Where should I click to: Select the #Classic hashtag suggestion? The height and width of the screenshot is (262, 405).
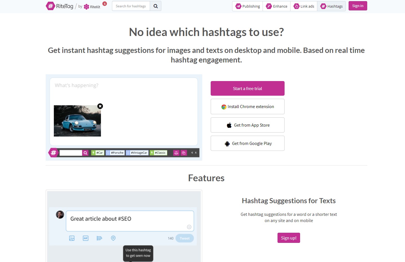point(159,153)
